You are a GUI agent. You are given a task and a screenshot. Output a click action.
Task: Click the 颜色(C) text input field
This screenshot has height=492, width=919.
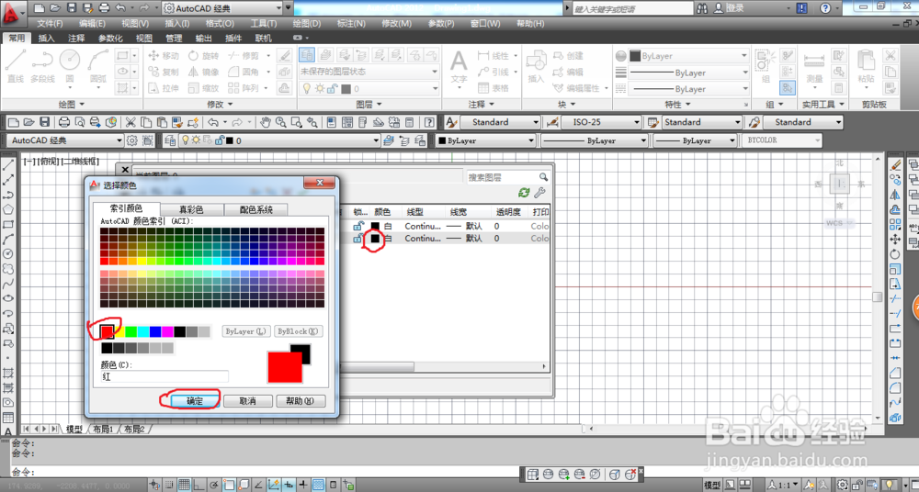pos(165,376)
